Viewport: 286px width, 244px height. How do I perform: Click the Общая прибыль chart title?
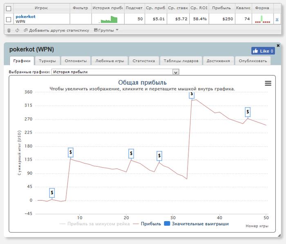142,83
